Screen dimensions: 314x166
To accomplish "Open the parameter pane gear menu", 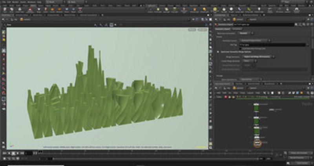I will click(296, 24).
